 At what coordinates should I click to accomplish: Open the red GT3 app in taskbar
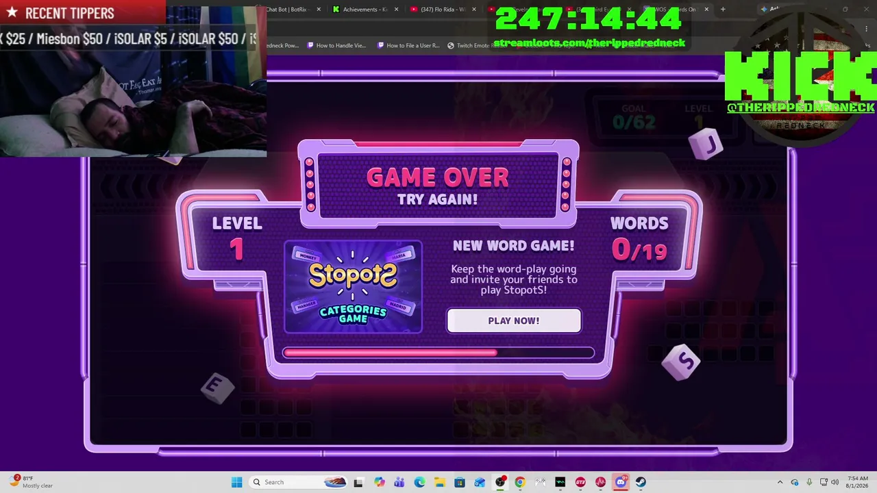coord(580,482)
